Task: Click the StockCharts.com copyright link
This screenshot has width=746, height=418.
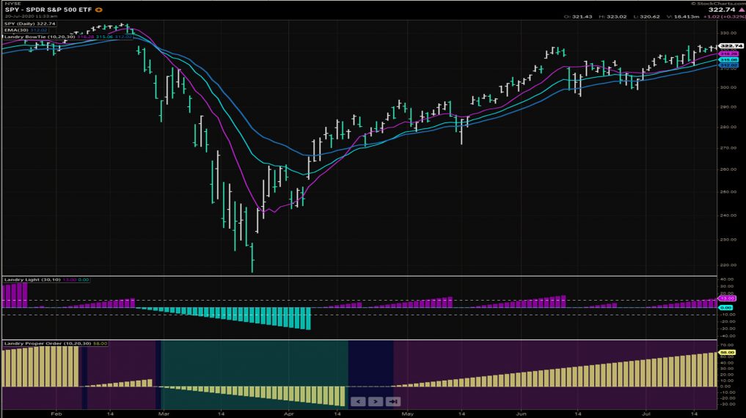Action: [x=718, y=4]
